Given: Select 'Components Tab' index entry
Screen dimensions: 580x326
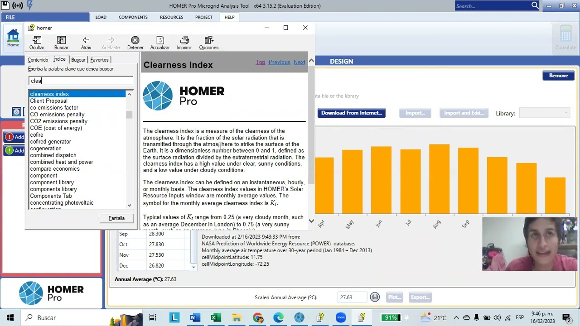Looking at the screenshot, I should [x=51, y=196].
